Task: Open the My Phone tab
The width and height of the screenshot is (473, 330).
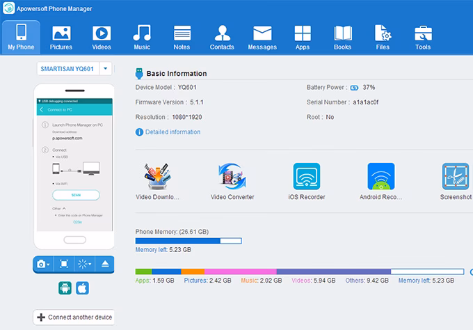Action: [x=21, y=37]
